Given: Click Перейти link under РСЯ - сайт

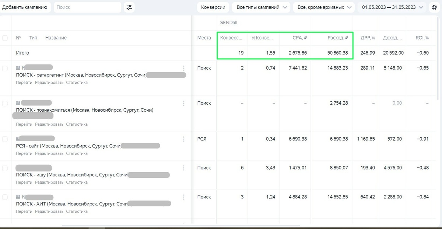Looking at the screenshot, I should [24, 153].
